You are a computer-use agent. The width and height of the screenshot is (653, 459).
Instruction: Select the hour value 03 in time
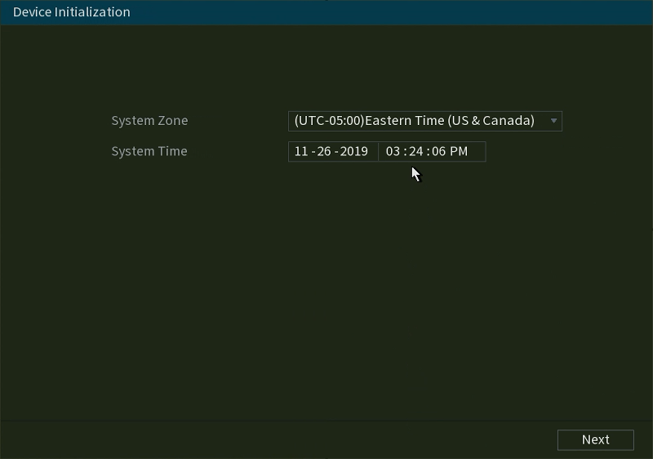click(393, 151)
